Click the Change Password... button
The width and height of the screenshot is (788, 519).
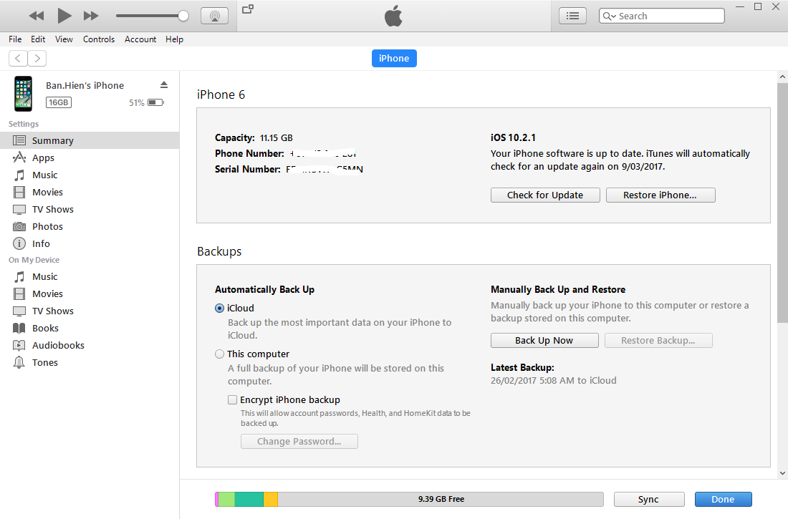(299, 441)
